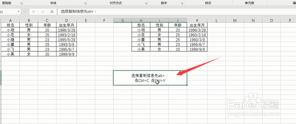The height and width of the screenshot is (124, 296).
Task: Select column O header
Action: [272, 21]
